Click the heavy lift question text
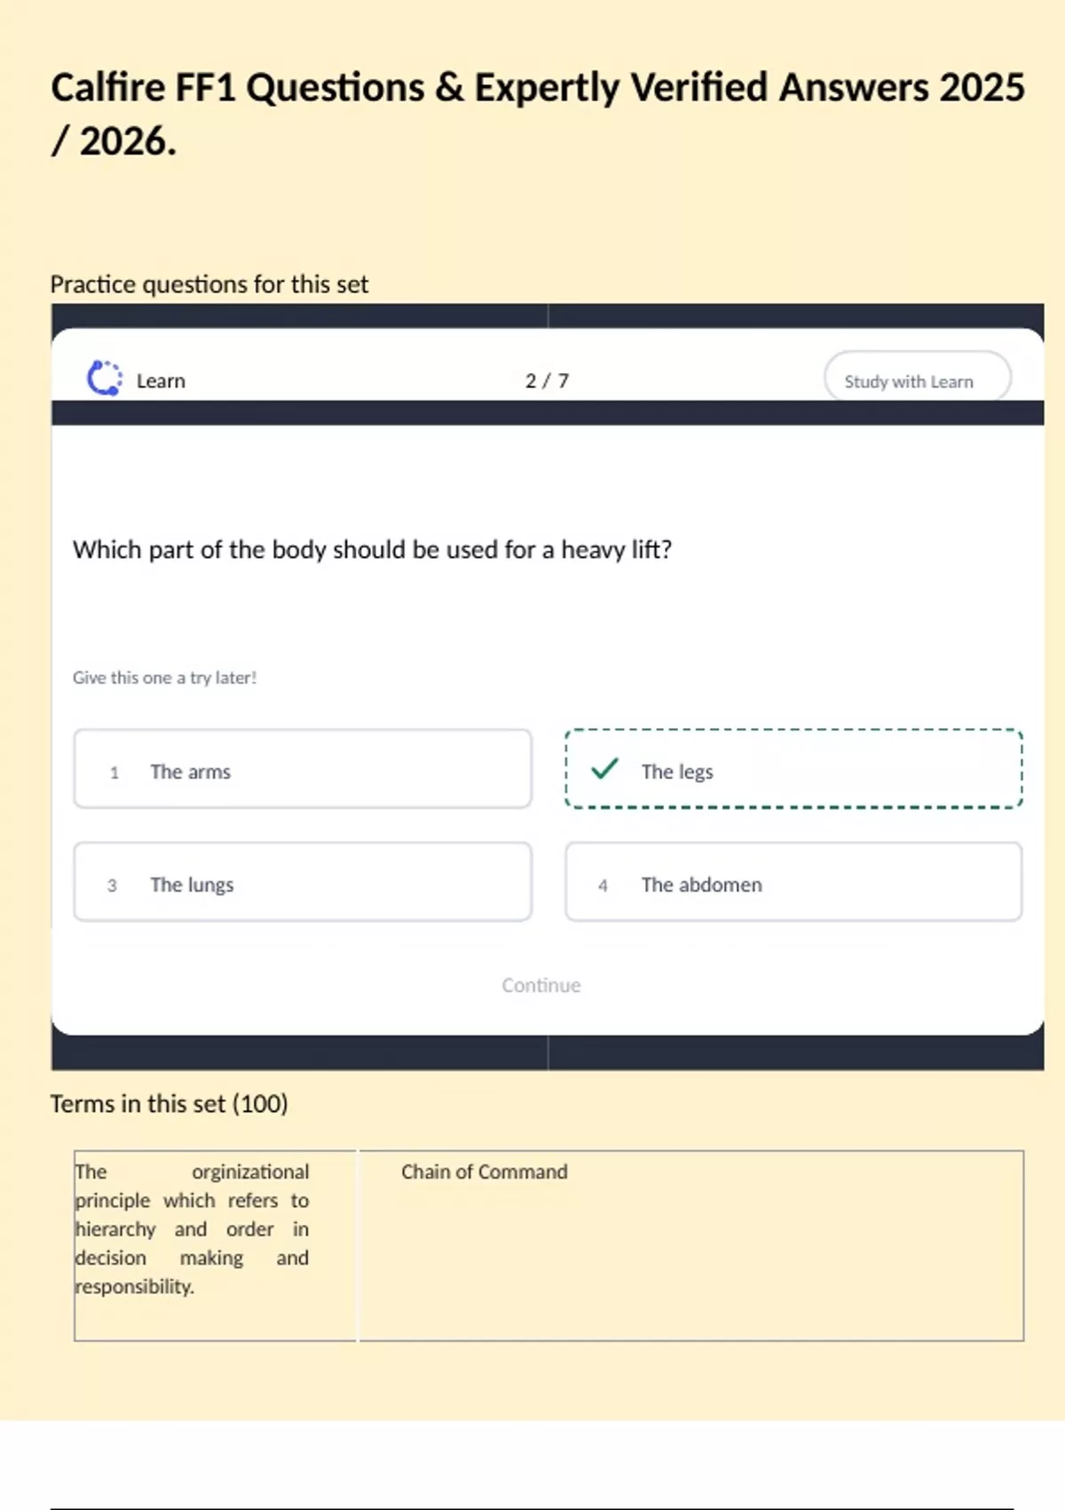Image resolution: width=1065 pixels, height=1510 pixels. 372,550
